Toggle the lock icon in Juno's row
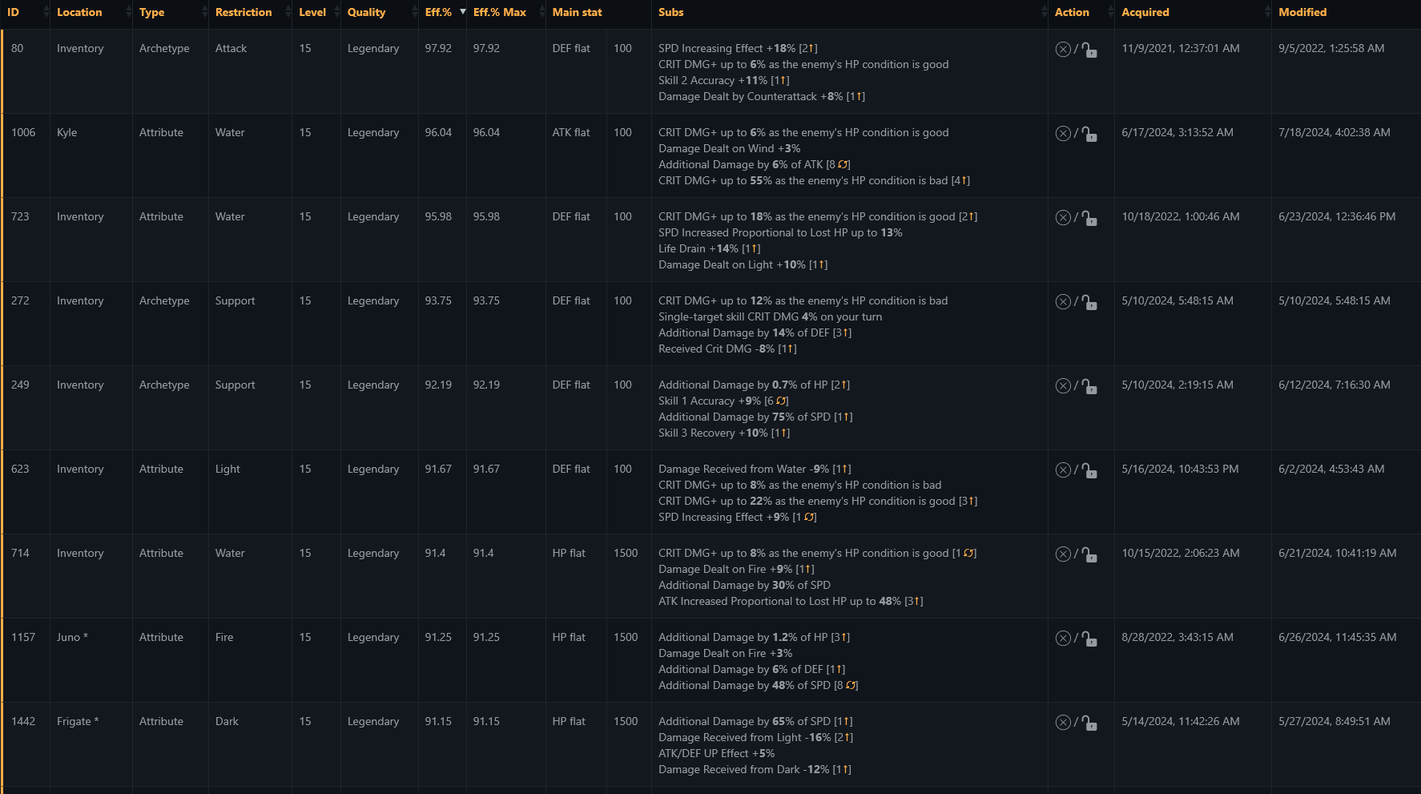 tap(1089, 639)
